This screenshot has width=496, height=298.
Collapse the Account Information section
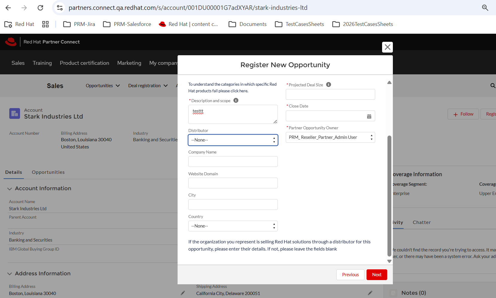point(10,189)
